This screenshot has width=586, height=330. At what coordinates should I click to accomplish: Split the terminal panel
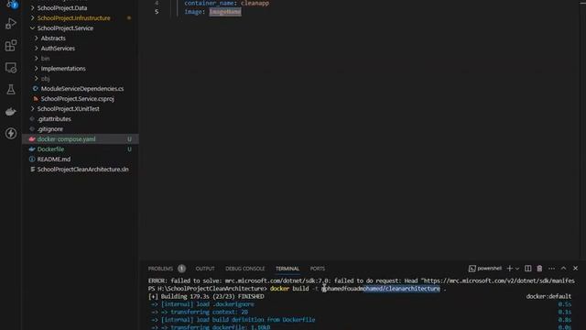pyautogui.click(x=527, y=269)
